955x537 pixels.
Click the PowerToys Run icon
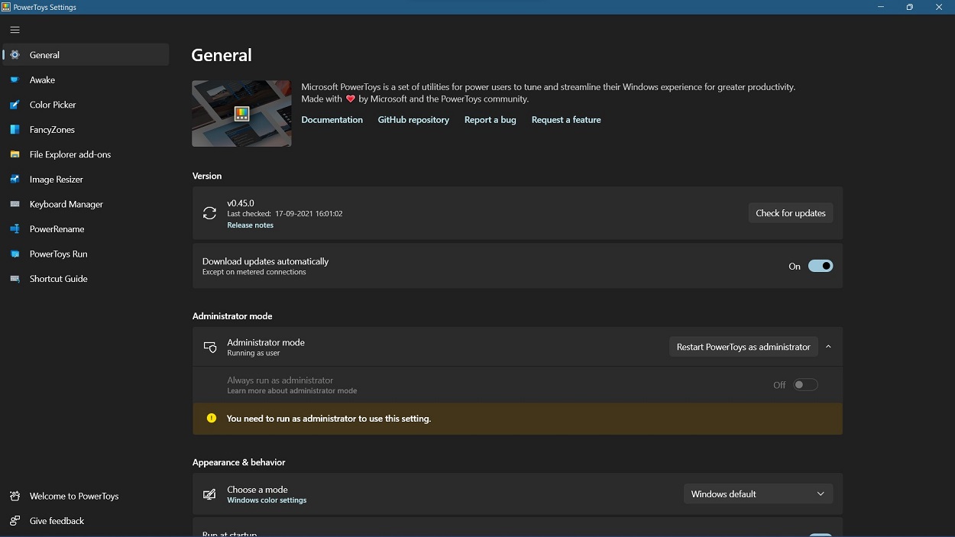click(15, 254)
